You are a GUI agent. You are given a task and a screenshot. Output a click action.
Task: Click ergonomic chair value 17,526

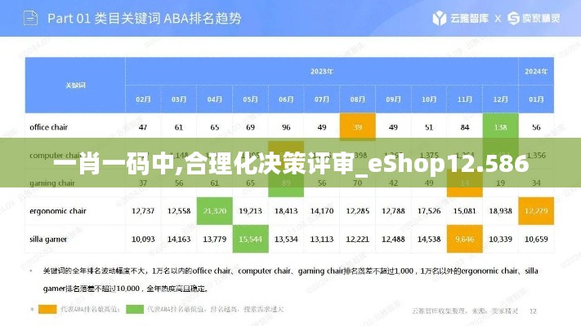coord(429,211)
